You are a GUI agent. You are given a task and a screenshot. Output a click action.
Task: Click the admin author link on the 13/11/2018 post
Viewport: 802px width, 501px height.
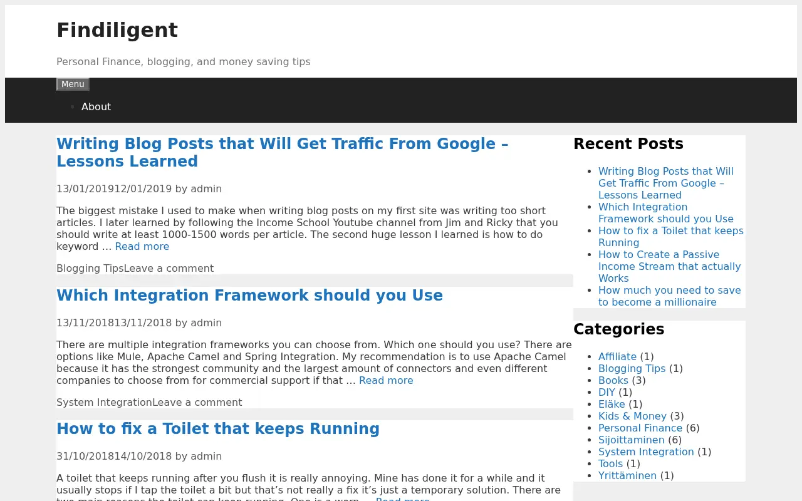[206, 323]
